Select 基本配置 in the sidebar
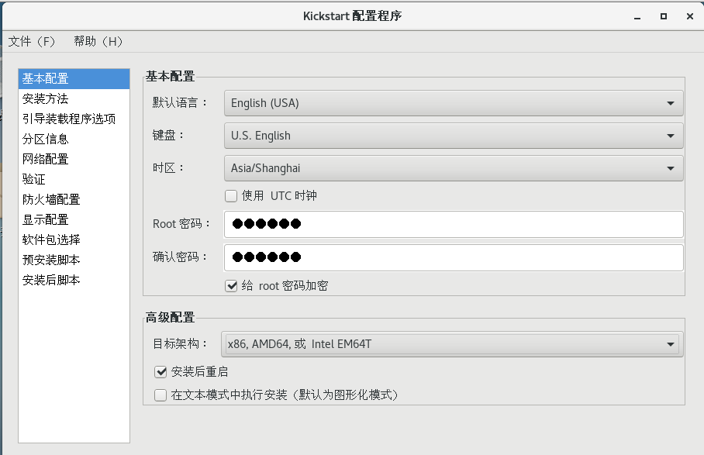704x455 pixels. [74, 78]
